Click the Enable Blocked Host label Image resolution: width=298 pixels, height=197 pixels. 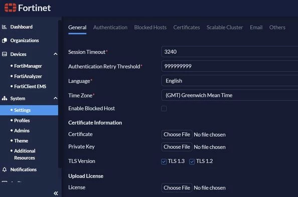coord(91,109)
